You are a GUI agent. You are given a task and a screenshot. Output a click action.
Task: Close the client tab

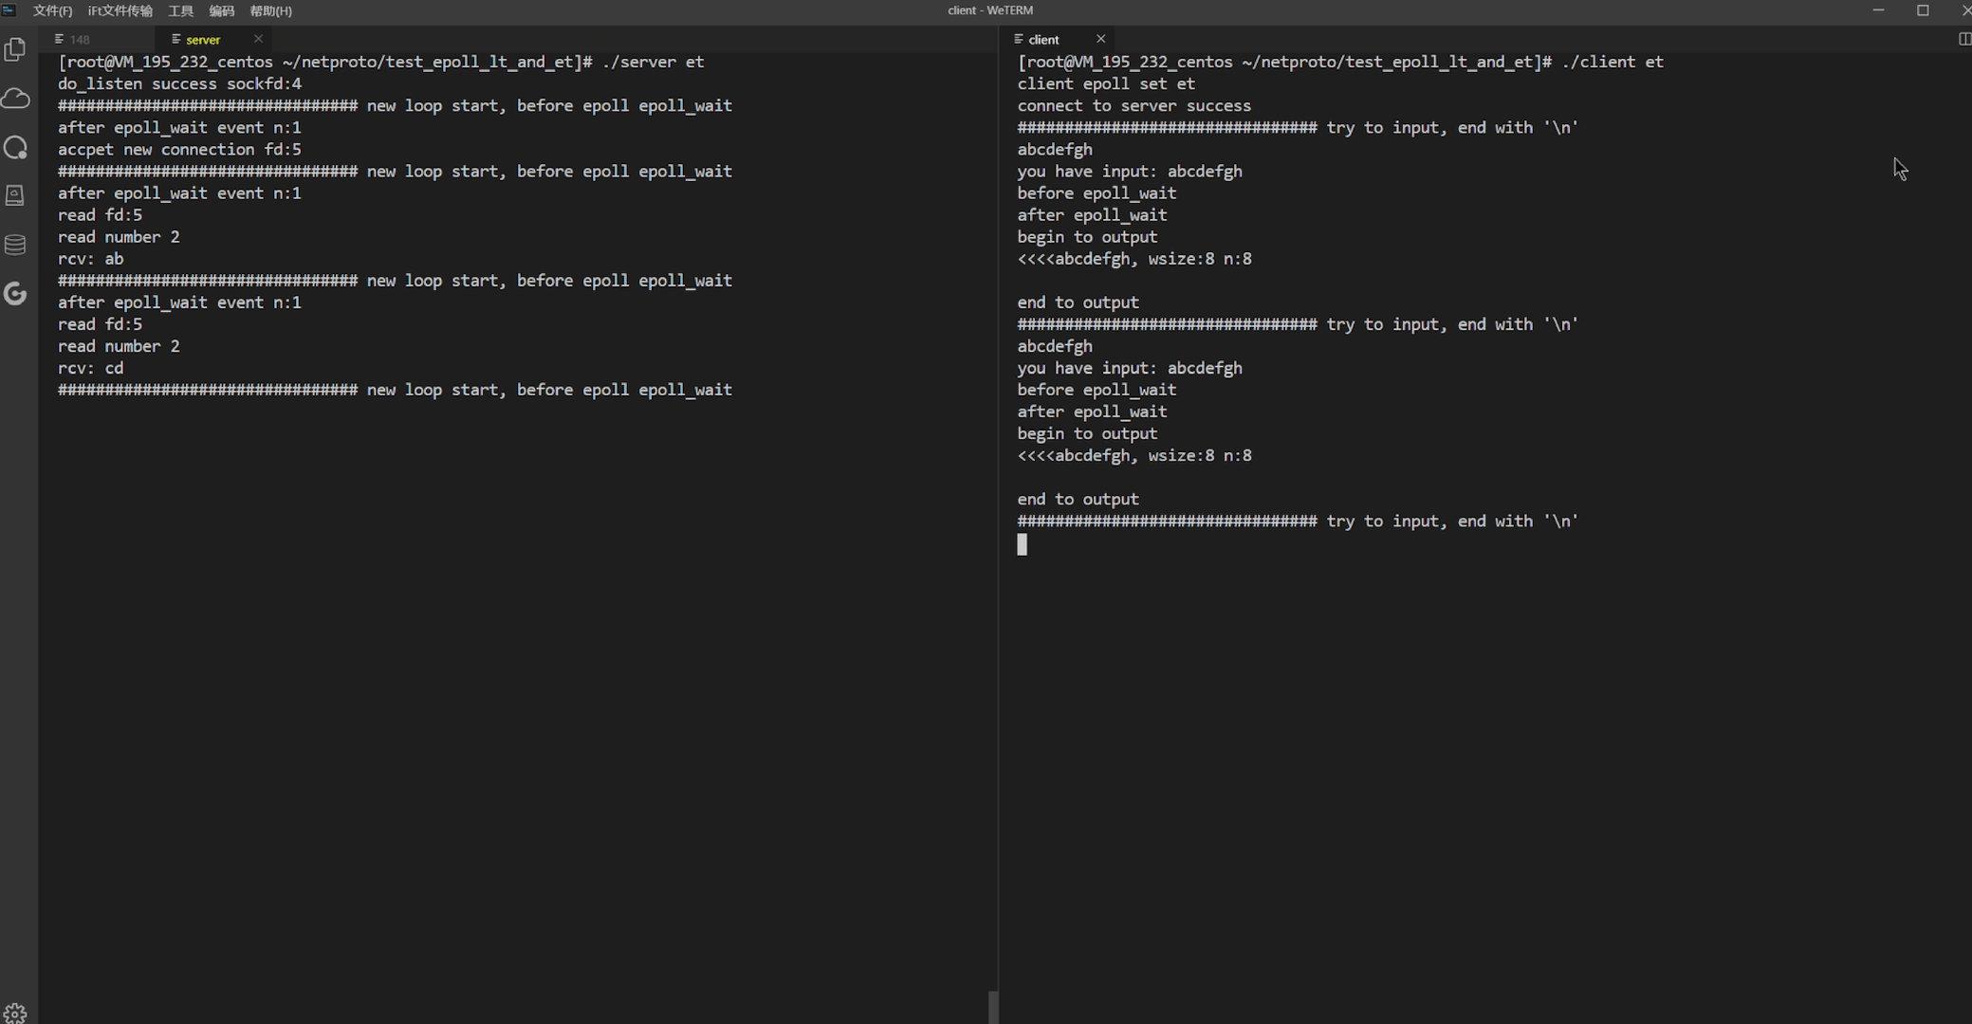pos(1100,39)
